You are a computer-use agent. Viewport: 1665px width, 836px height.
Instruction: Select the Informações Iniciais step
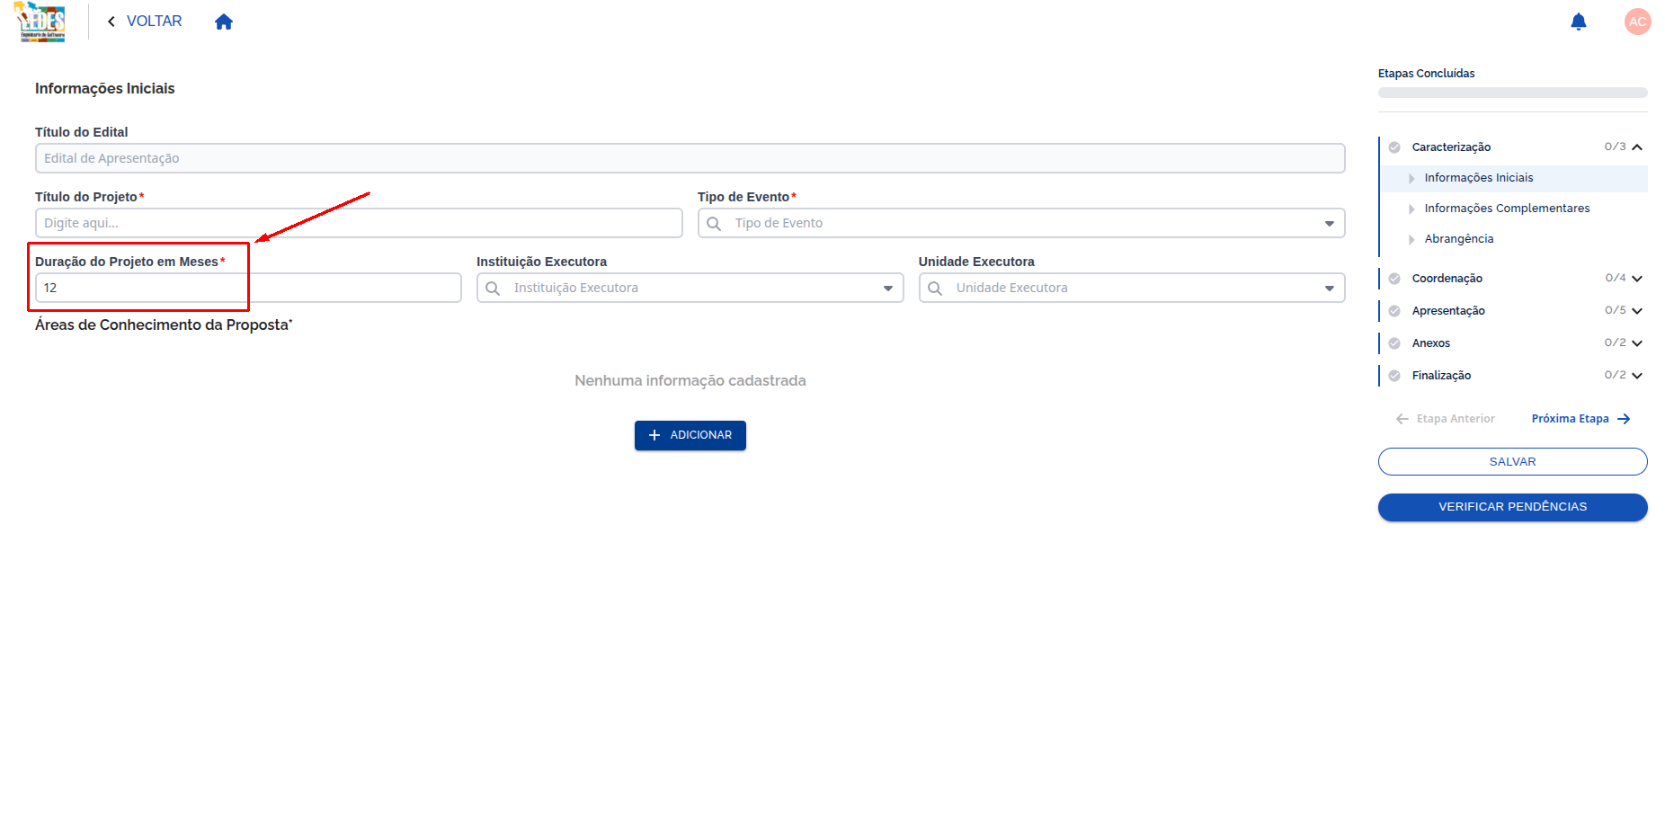coord(1515,178)
